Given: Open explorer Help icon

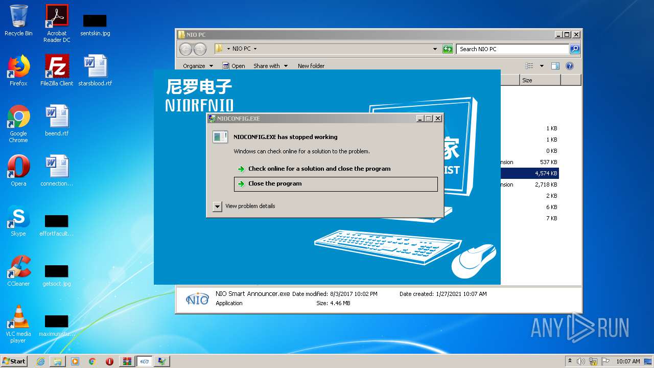Looking at the screenshot, I should (x=570, y=66).
